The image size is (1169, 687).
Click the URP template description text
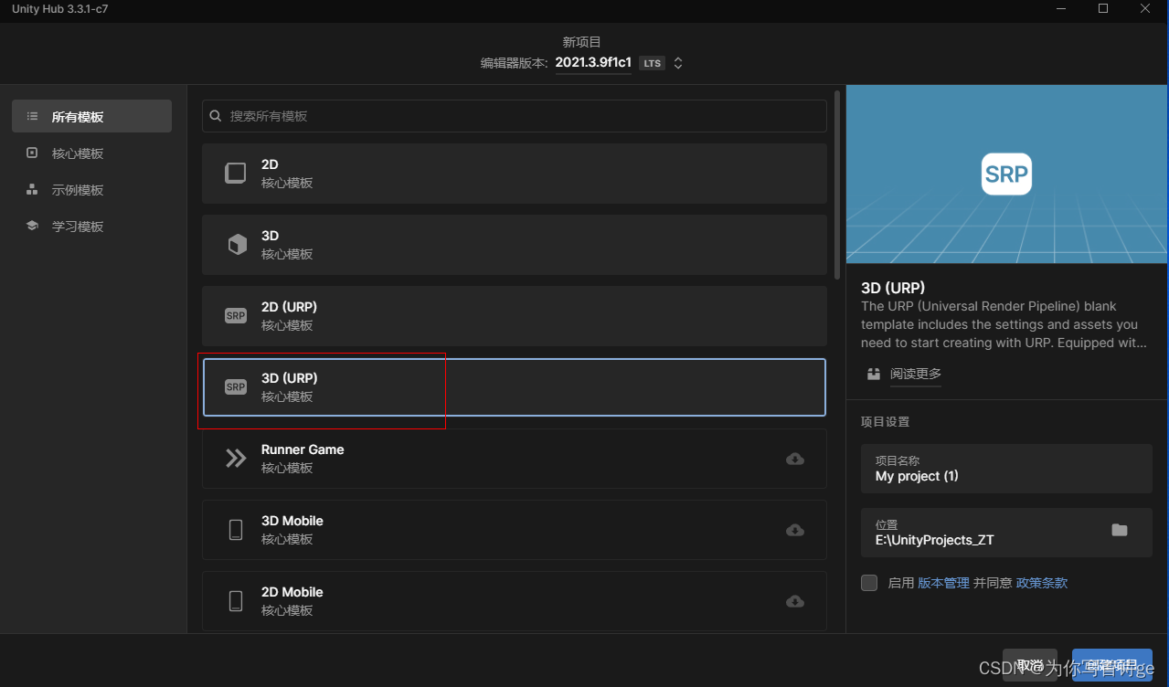pyautogui.click(x=1004, y=324)
